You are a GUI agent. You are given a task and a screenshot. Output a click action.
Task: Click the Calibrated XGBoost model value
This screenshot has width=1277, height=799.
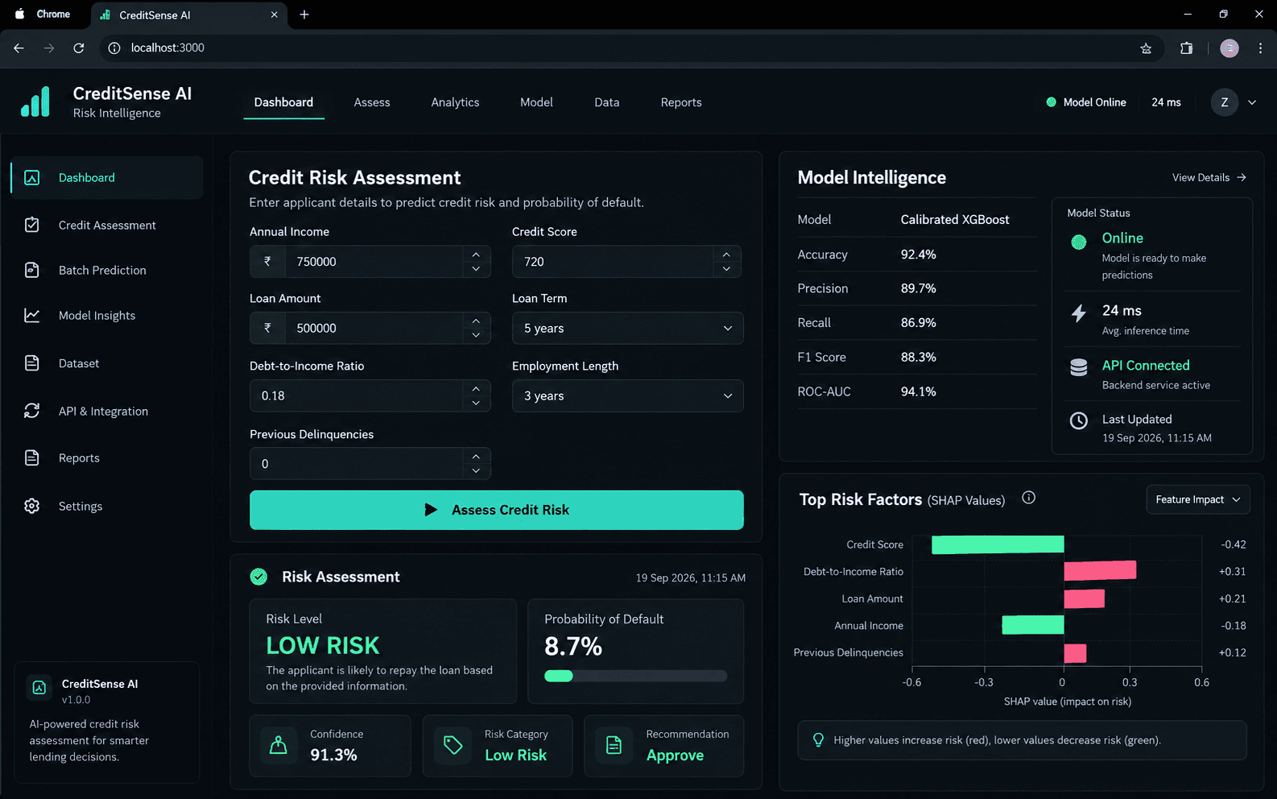pos(955,220)
